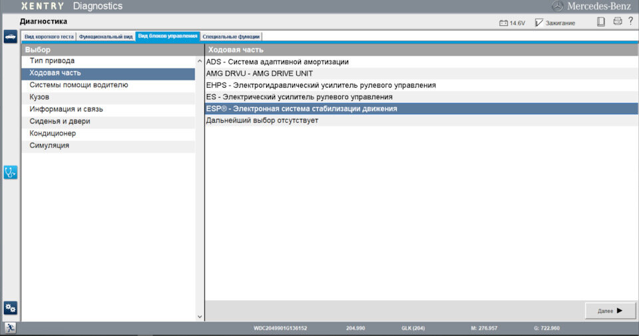Switch to Функциональный вид tab

coord(106,37)
